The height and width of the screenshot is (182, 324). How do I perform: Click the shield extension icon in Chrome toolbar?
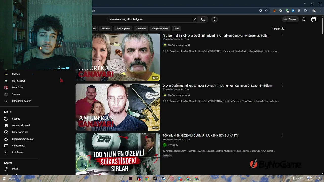click(299, 11)
